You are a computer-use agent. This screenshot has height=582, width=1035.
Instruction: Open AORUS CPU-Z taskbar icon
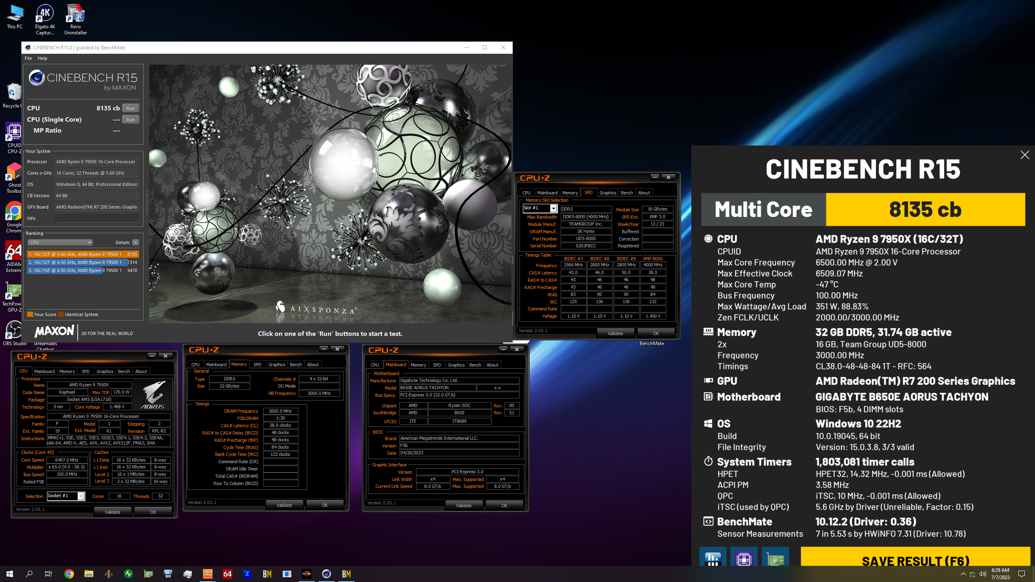click(208, 574)
